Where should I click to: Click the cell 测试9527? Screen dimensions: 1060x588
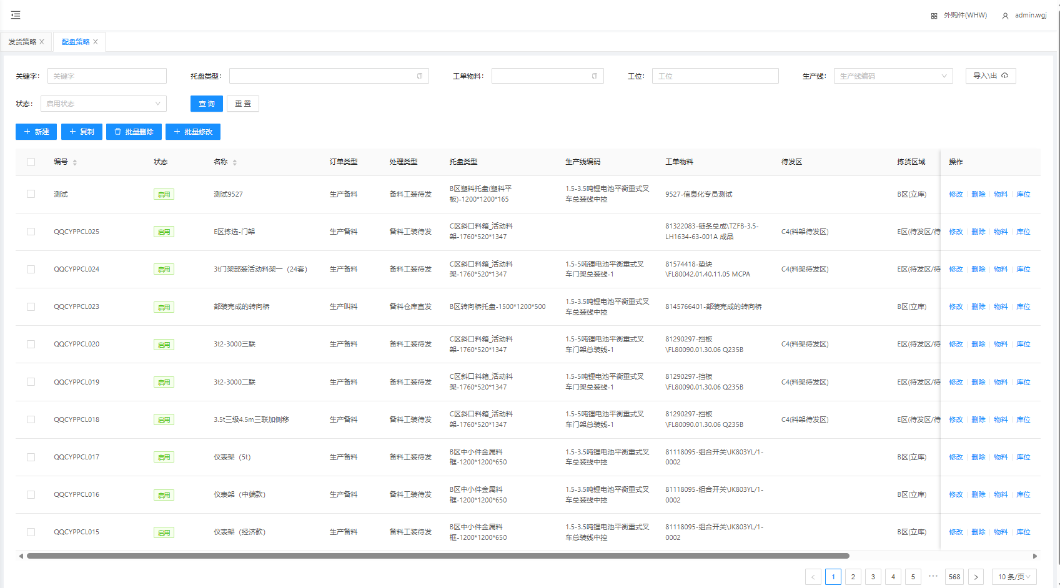[228, 194]
